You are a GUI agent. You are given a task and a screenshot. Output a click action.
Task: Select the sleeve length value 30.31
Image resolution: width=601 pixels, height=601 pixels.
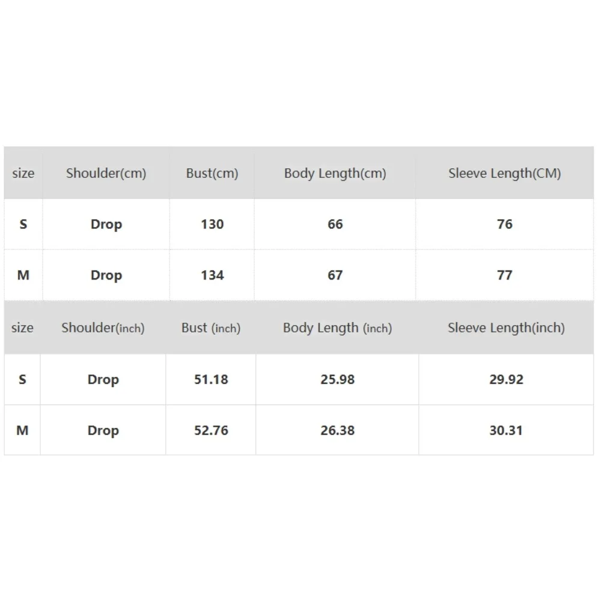click(x=506, y=430)
